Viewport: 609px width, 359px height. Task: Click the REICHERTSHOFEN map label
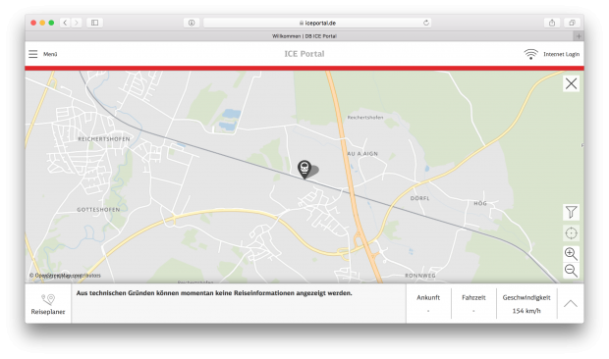click(104, 138)
